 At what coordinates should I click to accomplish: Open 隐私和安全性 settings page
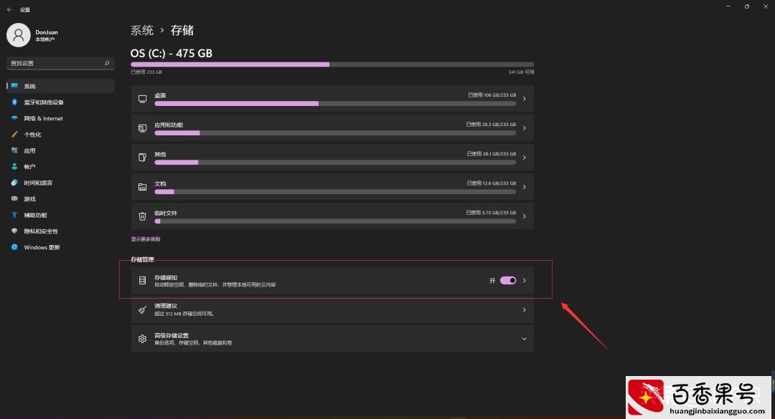tap(60, 231)
